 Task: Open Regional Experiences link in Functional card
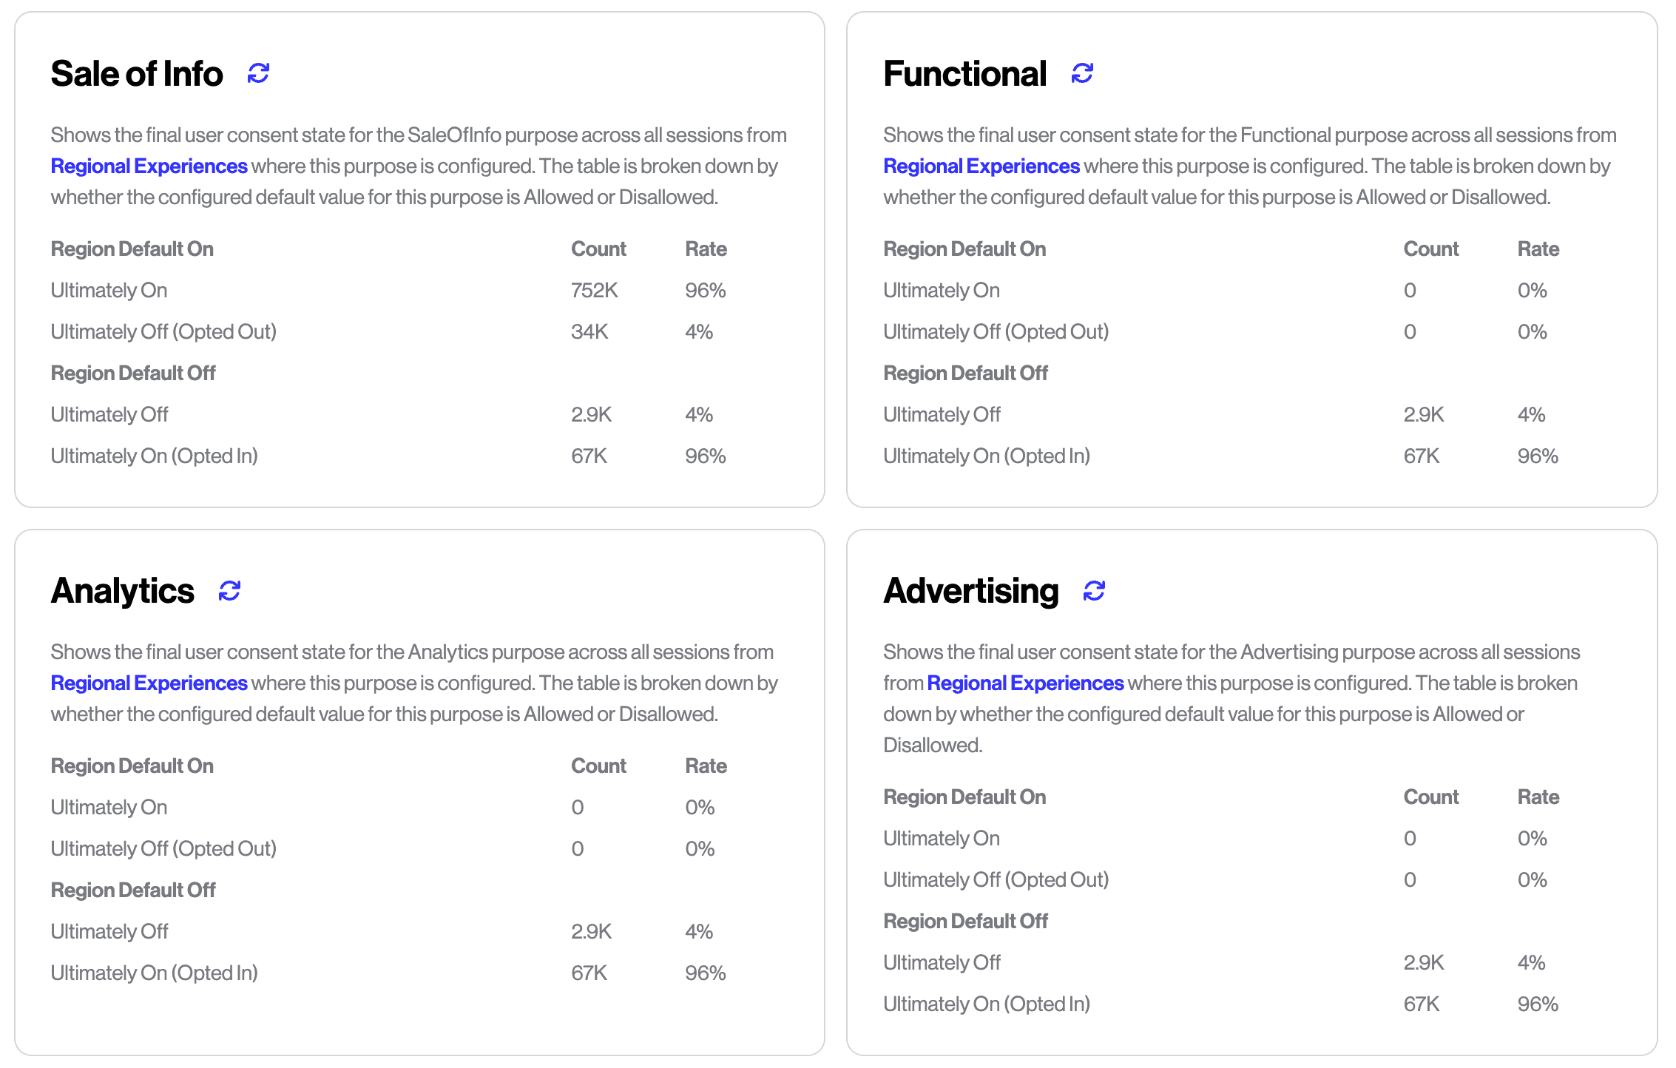[981, 166]
